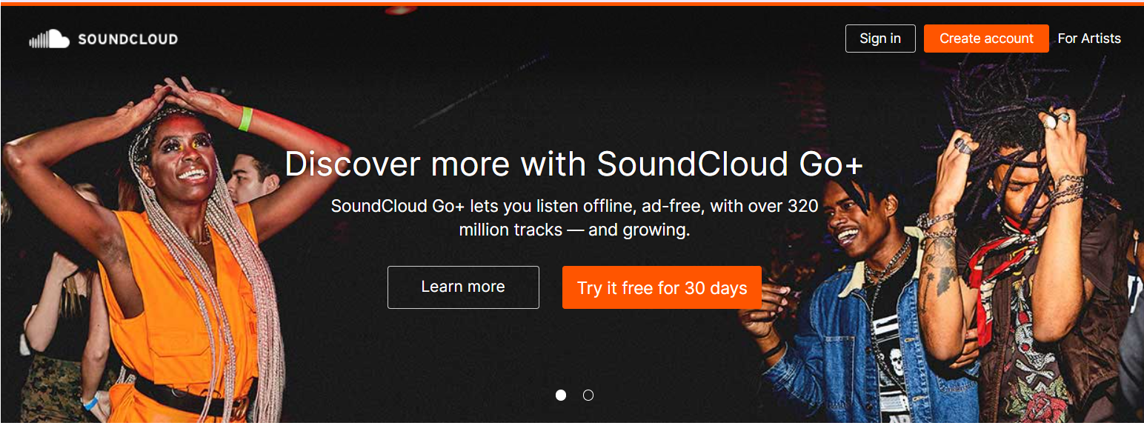Click the SoundCloud cloud logo icon

[49, 39]
